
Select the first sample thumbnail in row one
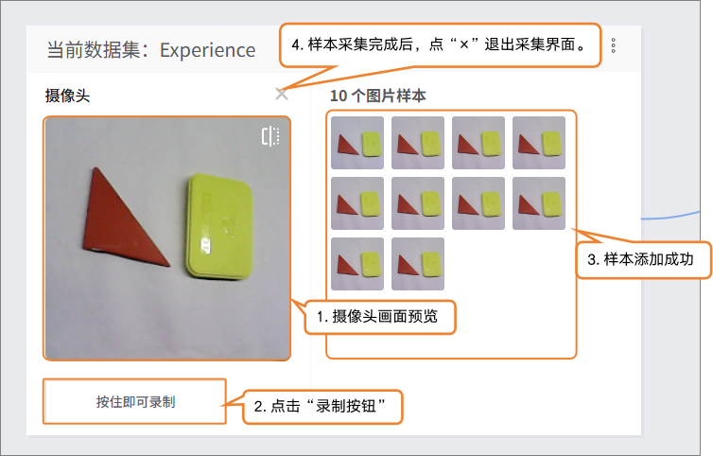(x=357, y=143)
